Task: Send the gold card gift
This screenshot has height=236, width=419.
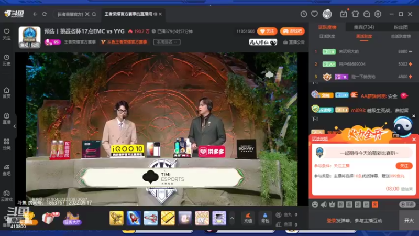Action: pyautogui.click(x=168, y=218)
